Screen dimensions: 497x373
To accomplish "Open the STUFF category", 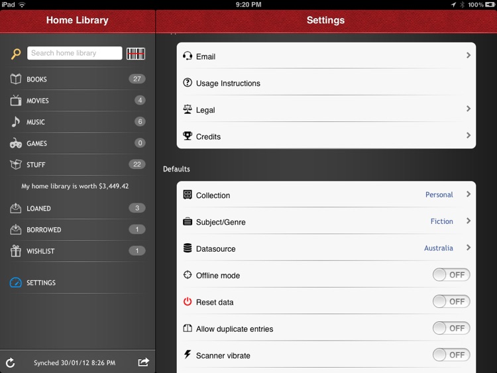I will point(78,164).
